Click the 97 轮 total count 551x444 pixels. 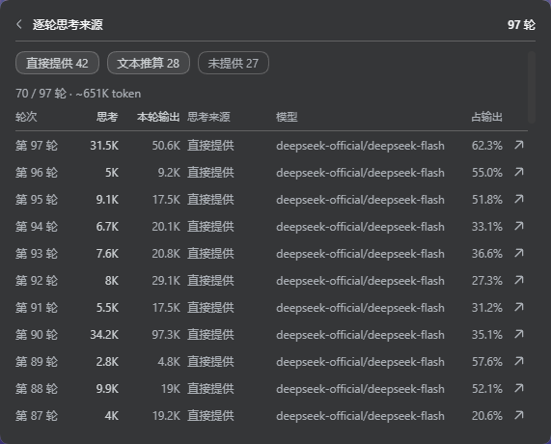tap(521, 24)
